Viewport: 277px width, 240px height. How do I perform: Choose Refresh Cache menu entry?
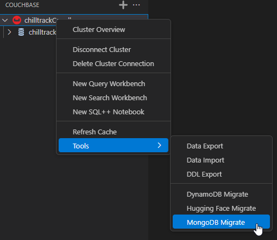click(114, 132)
